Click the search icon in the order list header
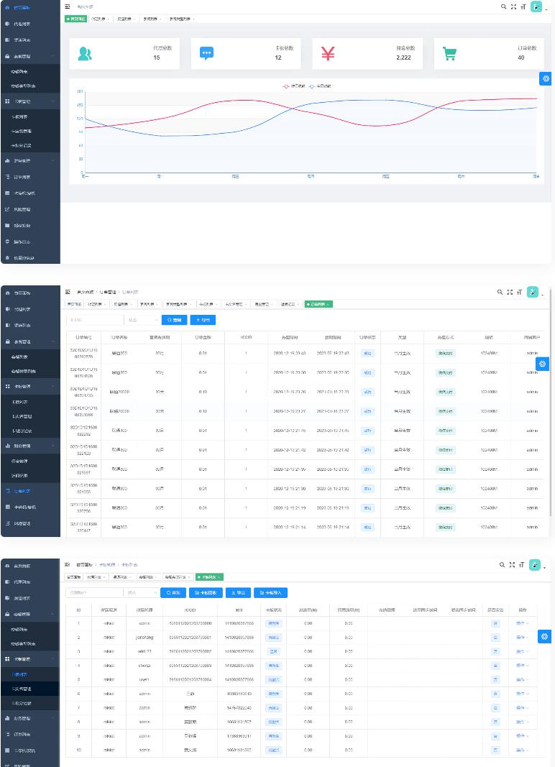Image resolution: width=555 pixels, height=767 pixels. pos(500,292)
